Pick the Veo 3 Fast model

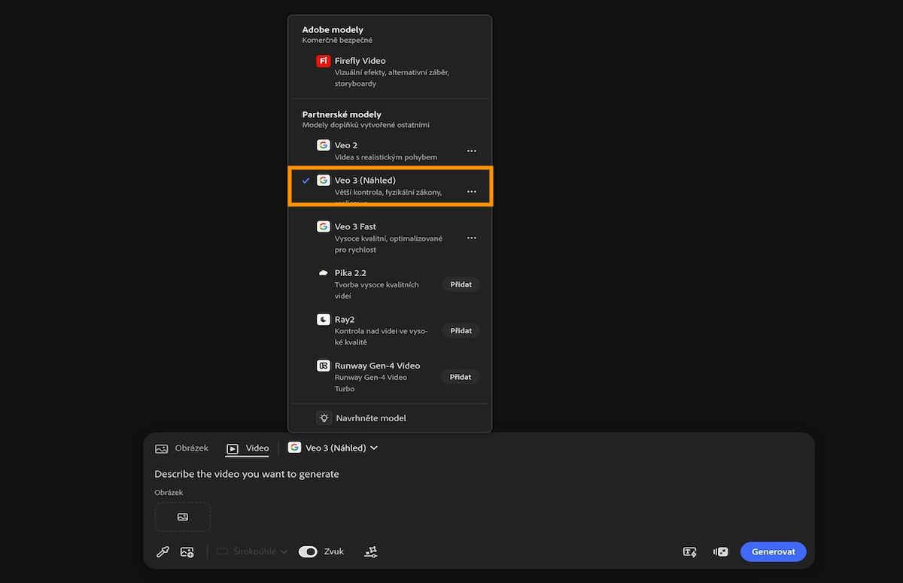390,238
